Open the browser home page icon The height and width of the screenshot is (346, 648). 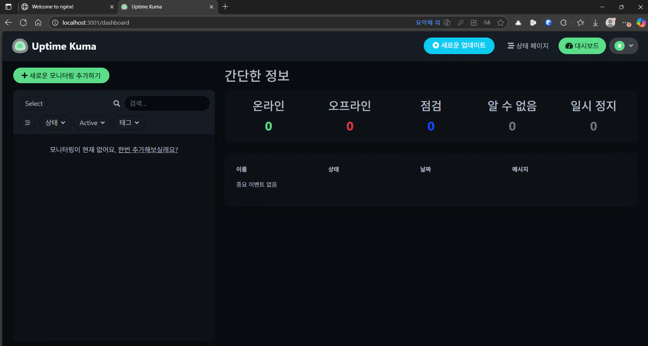point(38,23)
